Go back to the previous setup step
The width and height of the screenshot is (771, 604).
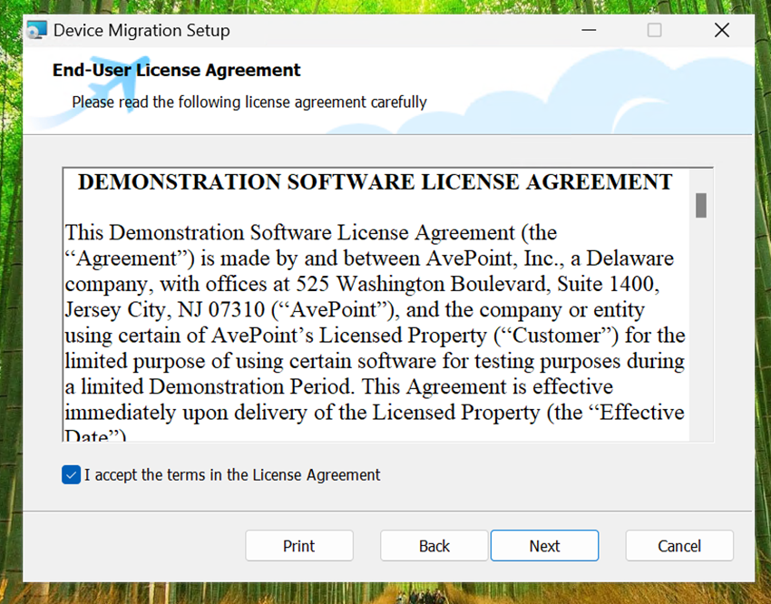(x=434, y=546)
